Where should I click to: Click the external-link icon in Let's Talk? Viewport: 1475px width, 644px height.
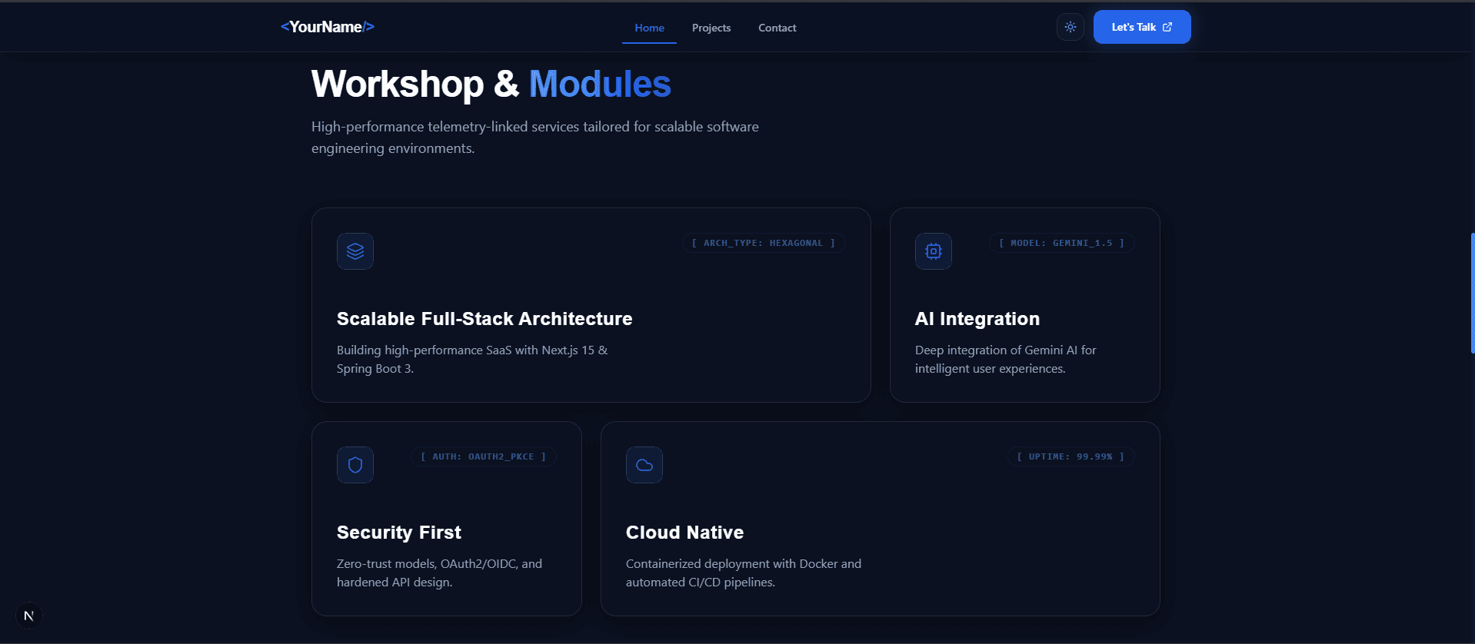click(1167, 27)
